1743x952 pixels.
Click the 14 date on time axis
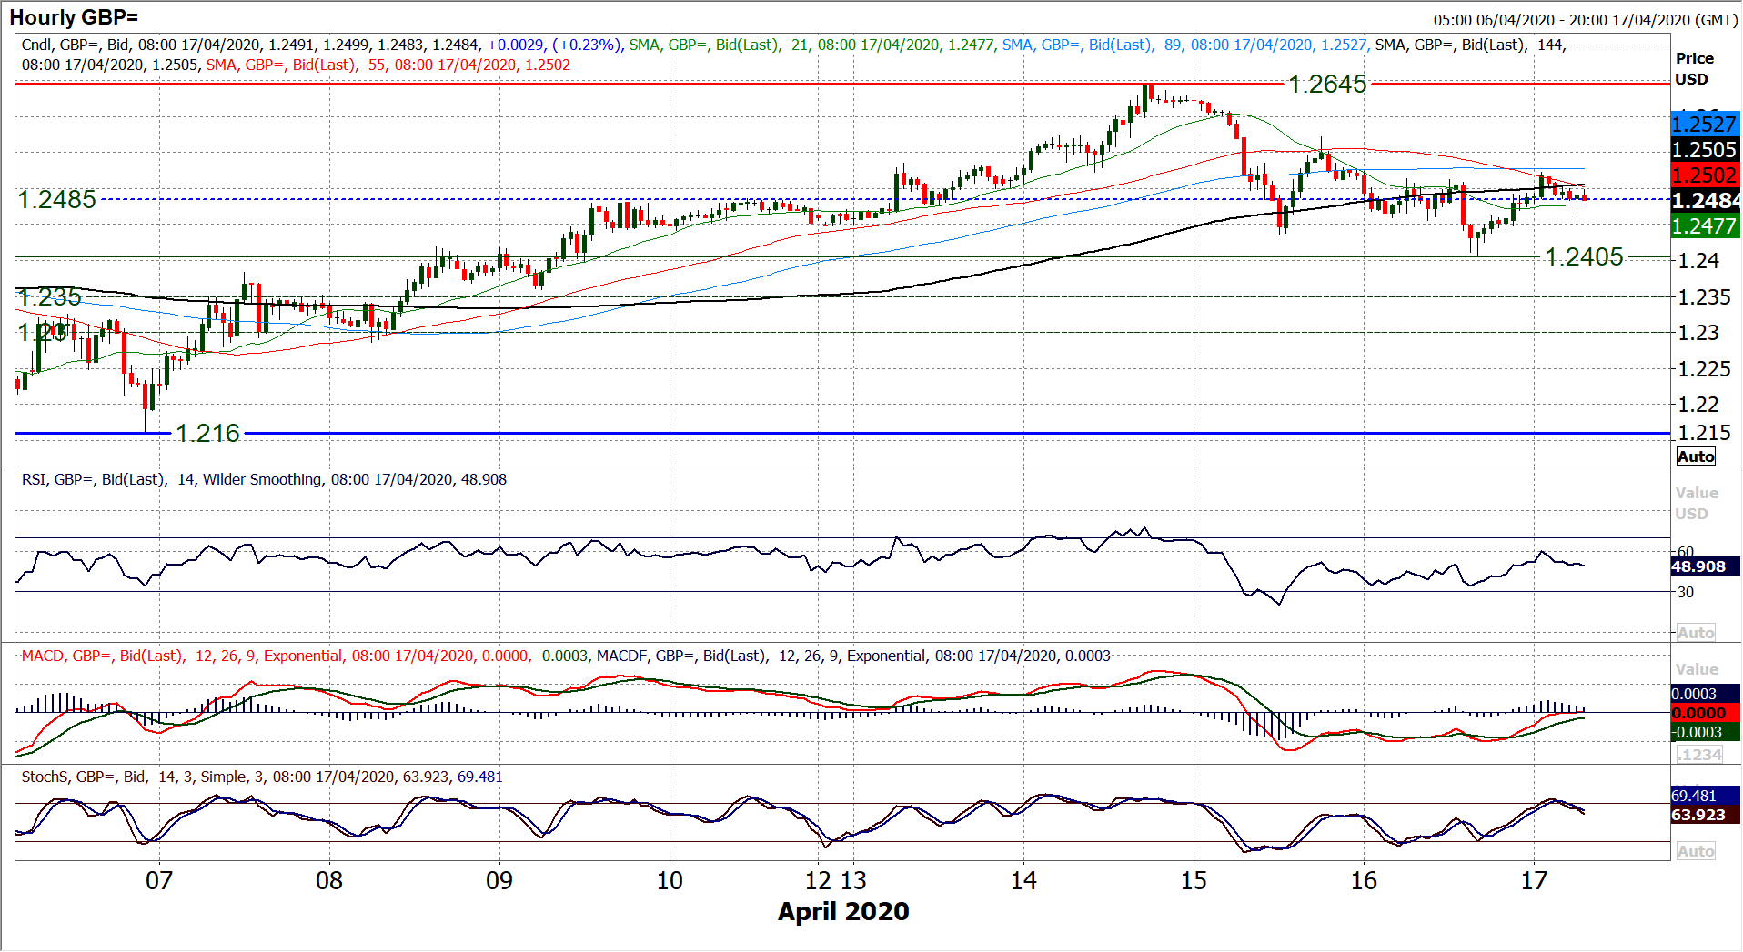click(1023, 880)
